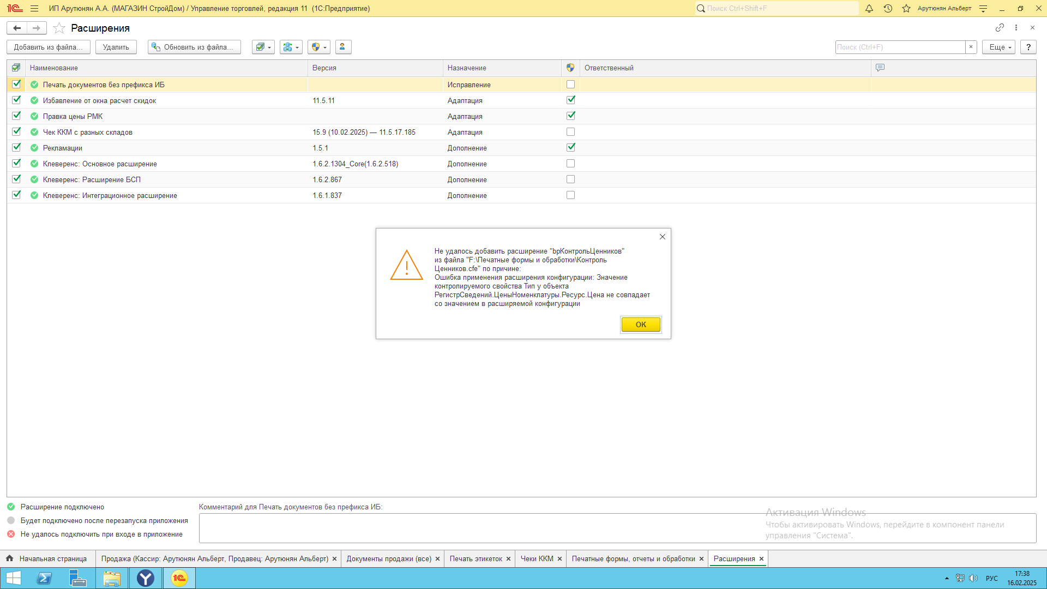This screenshot has width=1047, height=589.
Task: Go to Начальная страница home tab
Action: click(x=47, y=558)
